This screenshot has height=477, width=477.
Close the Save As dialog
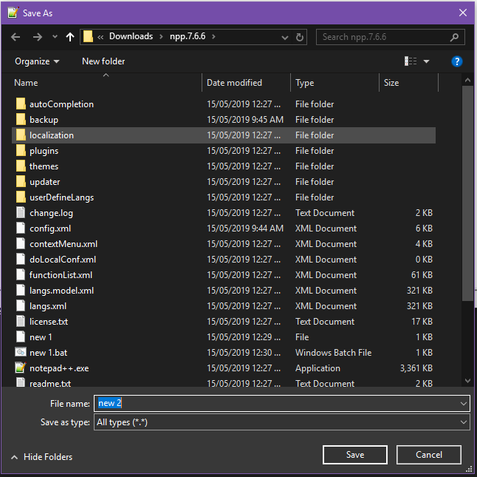click(463, 13)
